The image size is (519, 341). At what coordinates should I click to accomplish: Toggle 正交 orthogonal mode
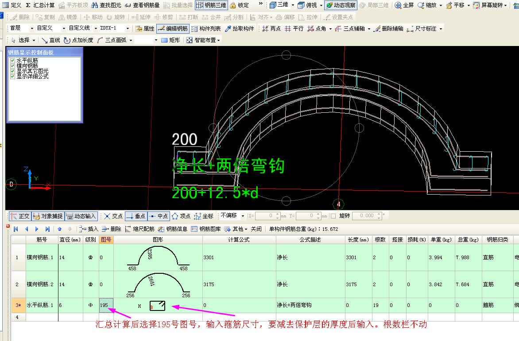click(20, 216)
